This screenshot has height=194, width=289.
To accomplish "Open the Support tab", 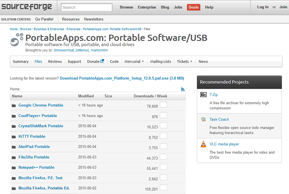I will [74, 62].
